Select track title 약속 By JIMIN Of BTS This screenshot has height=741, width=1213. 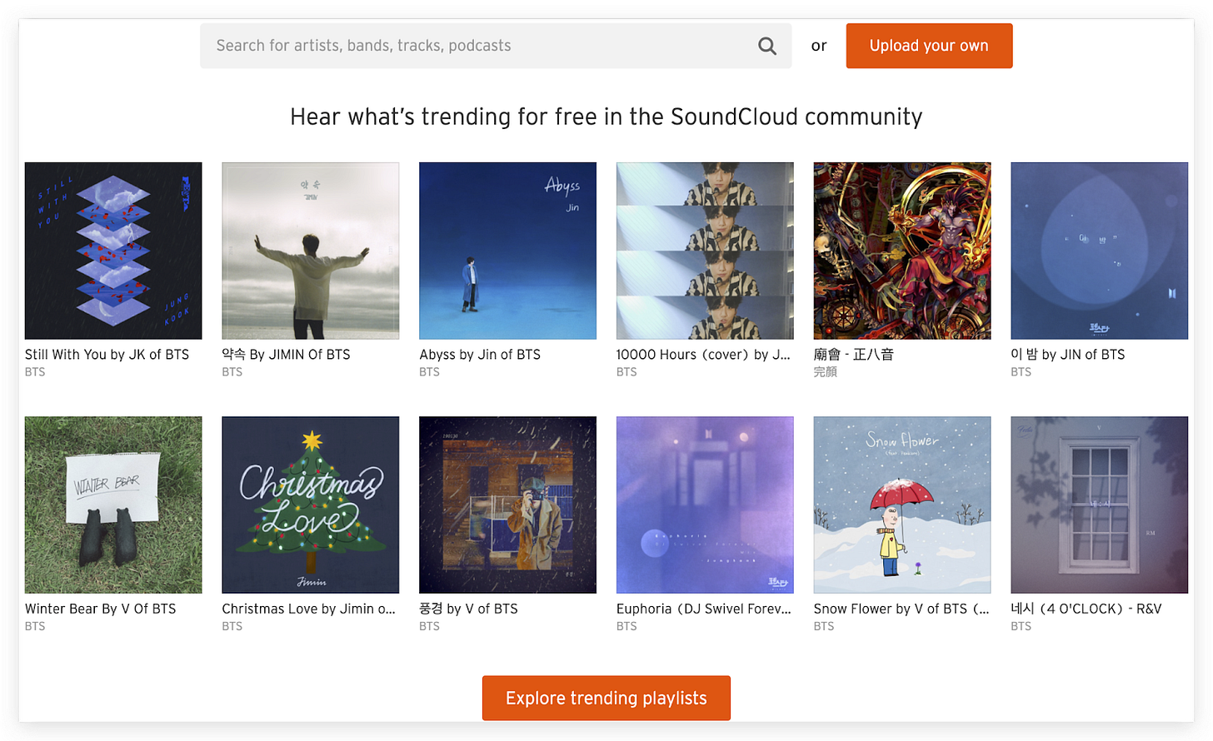point(286,355)
